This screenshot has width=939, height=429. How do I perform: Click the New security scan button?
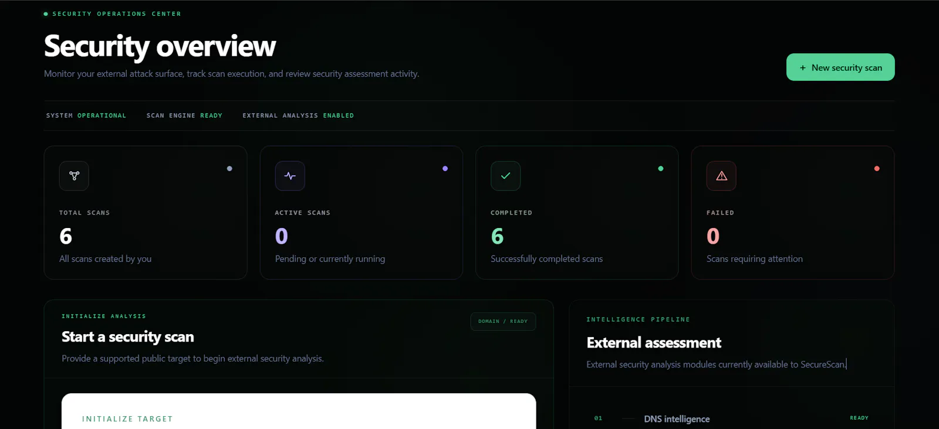pyautogui.click(x=840, y=67)
